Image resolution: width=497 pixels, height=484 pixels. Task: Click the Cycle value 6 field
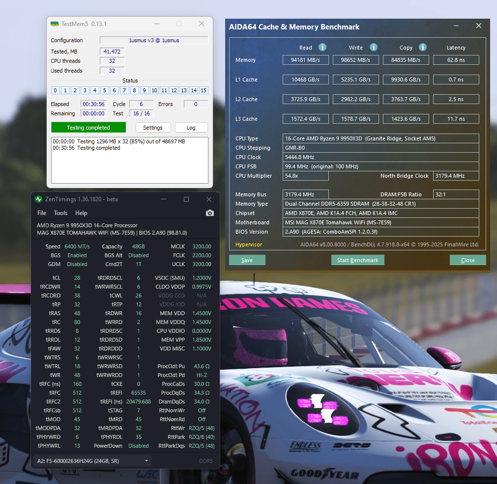click(142, 104)
